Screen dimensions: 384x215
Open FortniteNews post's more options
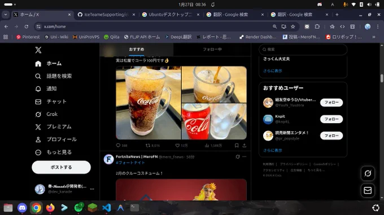245,156
